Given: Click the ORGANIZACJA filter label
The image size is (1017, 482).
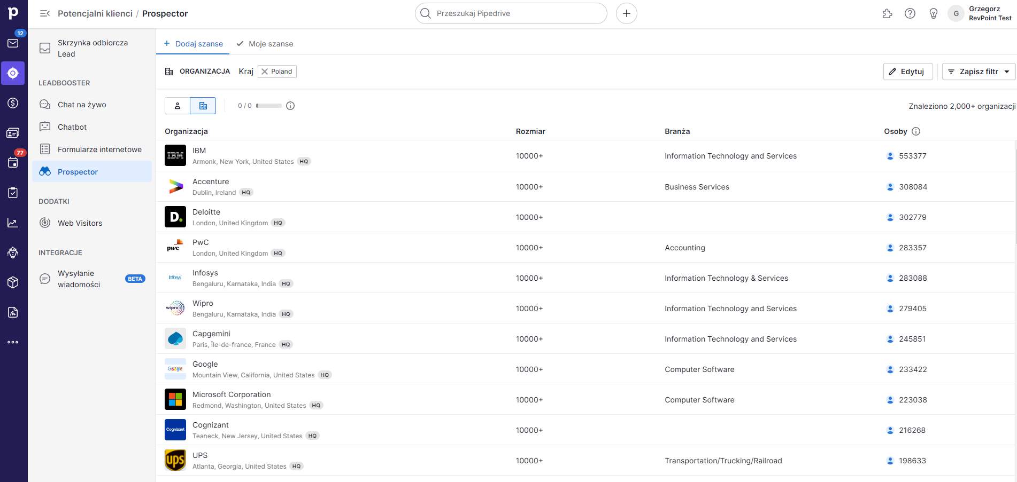Looking at the screenshot, I should pos(205,72).
